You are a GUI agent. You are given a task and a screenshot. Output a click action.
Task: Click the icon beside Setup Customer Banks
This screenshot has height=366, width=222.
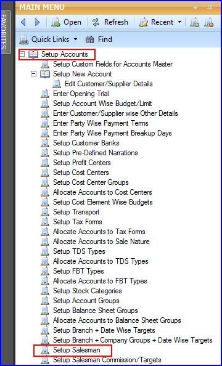coord(45,143)
